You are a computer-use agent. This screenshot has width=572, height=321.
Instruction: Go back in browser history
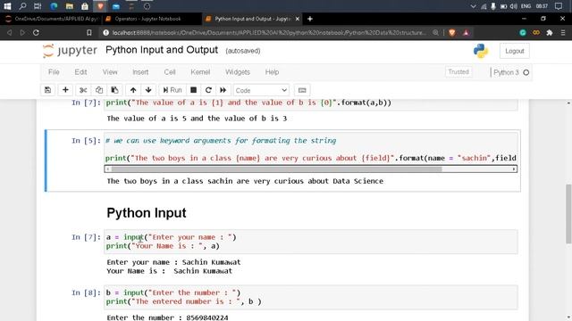coord(10,32)
